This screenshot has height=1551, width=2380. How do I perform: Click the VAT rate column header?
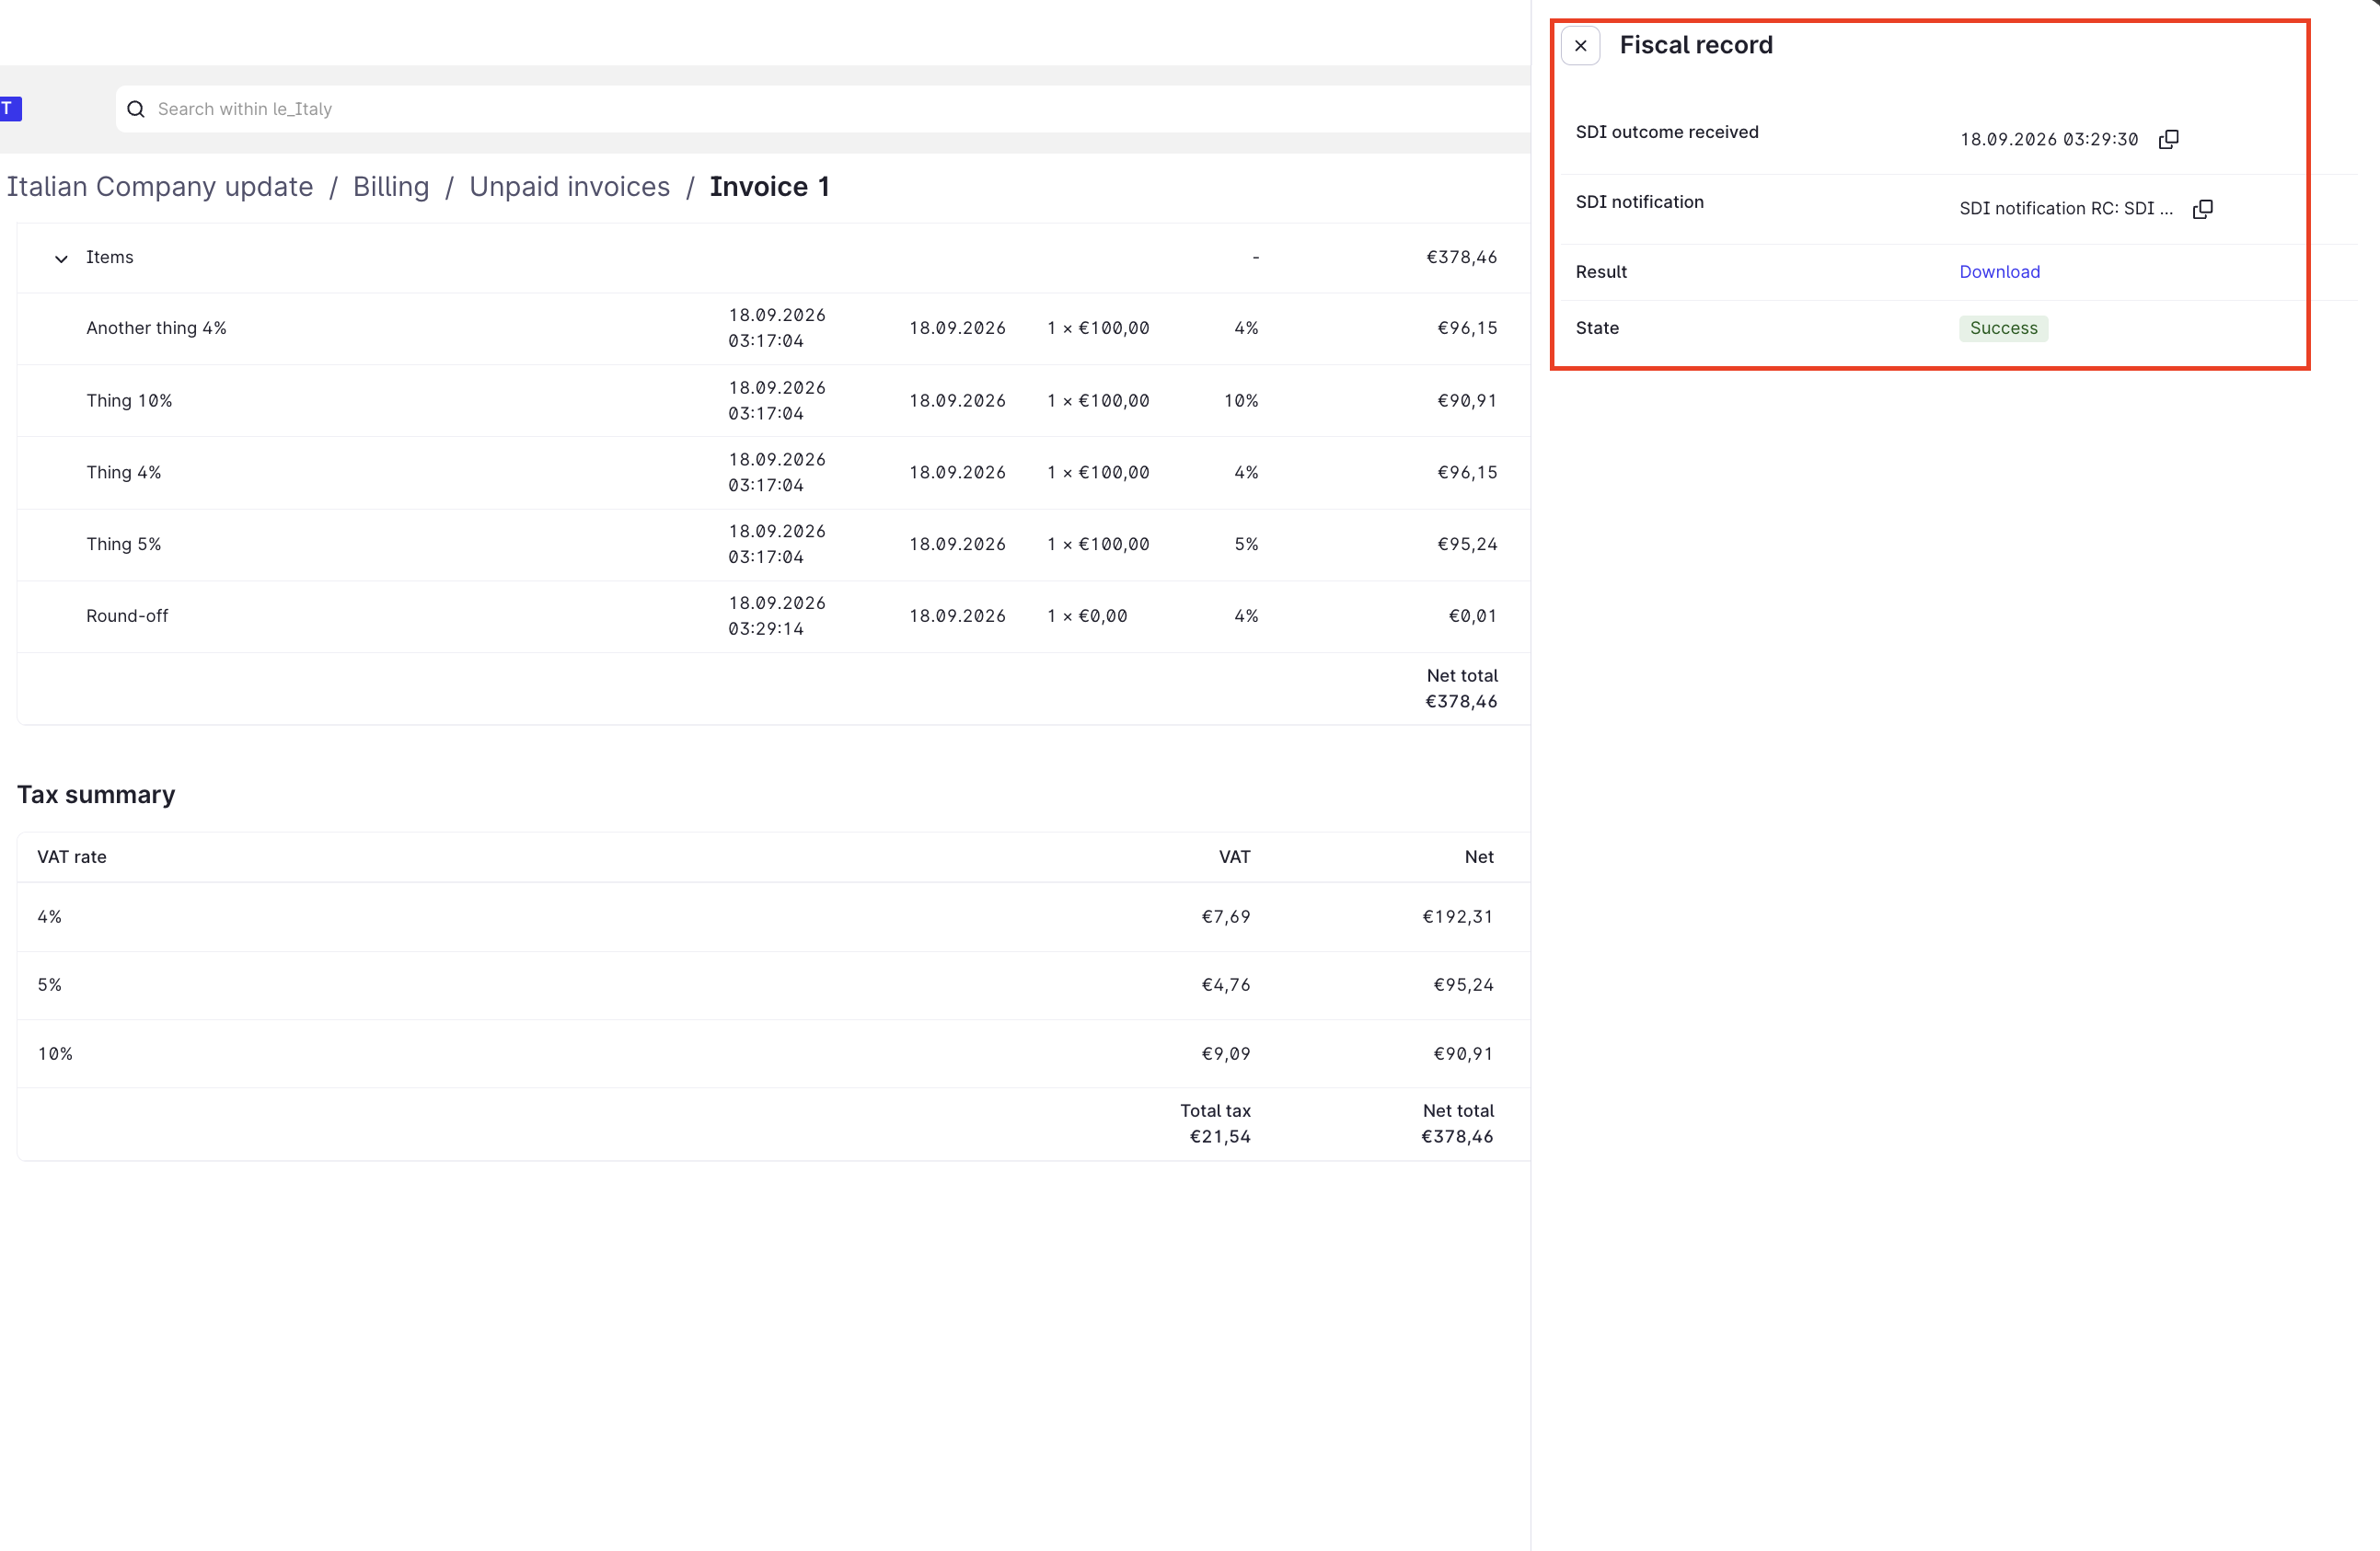(x=72, y=857)
